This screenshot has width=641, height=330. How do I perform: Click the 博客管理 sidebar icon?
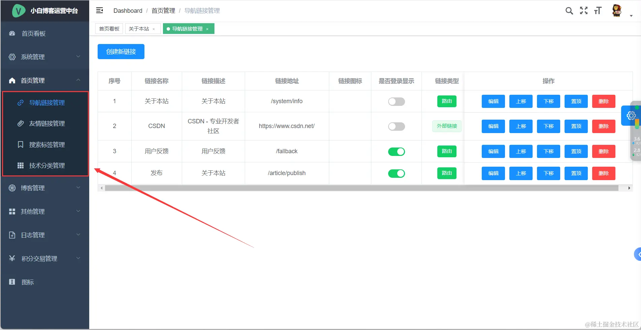(x=12, y=188)
